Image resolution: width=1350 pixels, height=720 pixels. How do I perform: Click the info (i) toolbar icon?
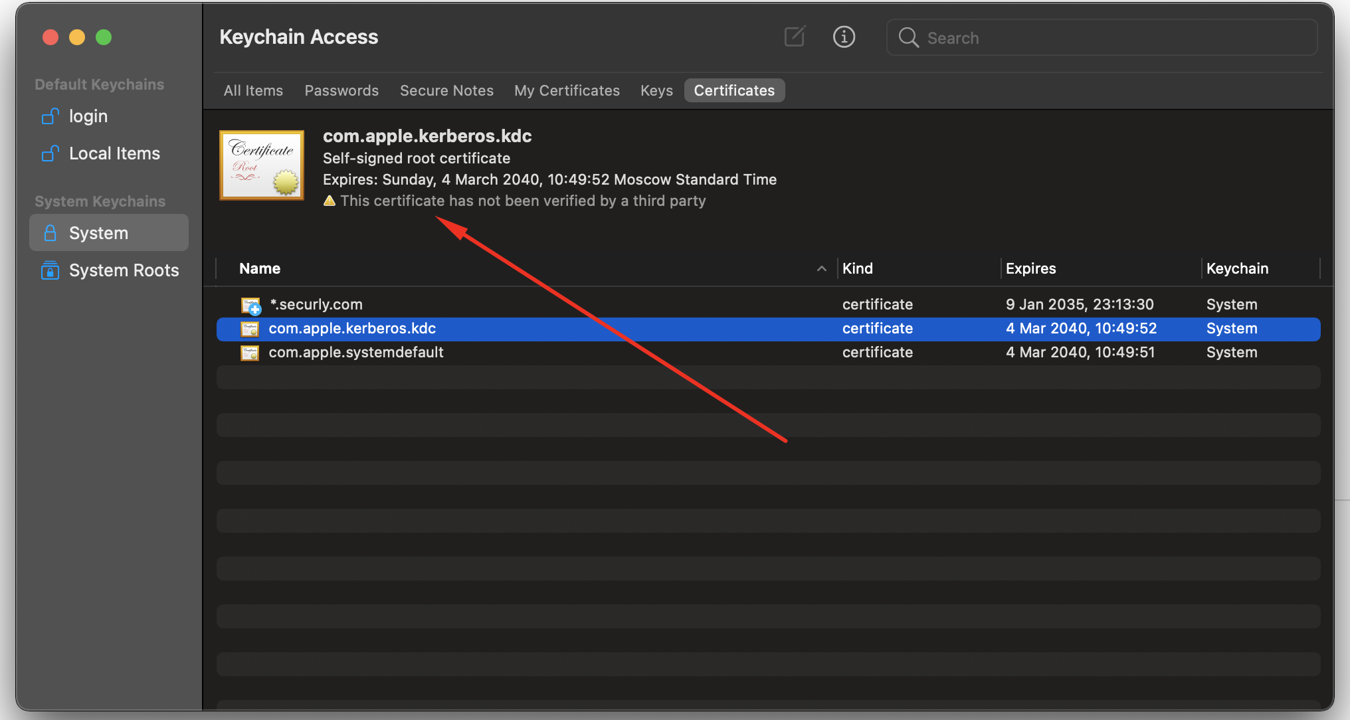[x=844, y=37]
